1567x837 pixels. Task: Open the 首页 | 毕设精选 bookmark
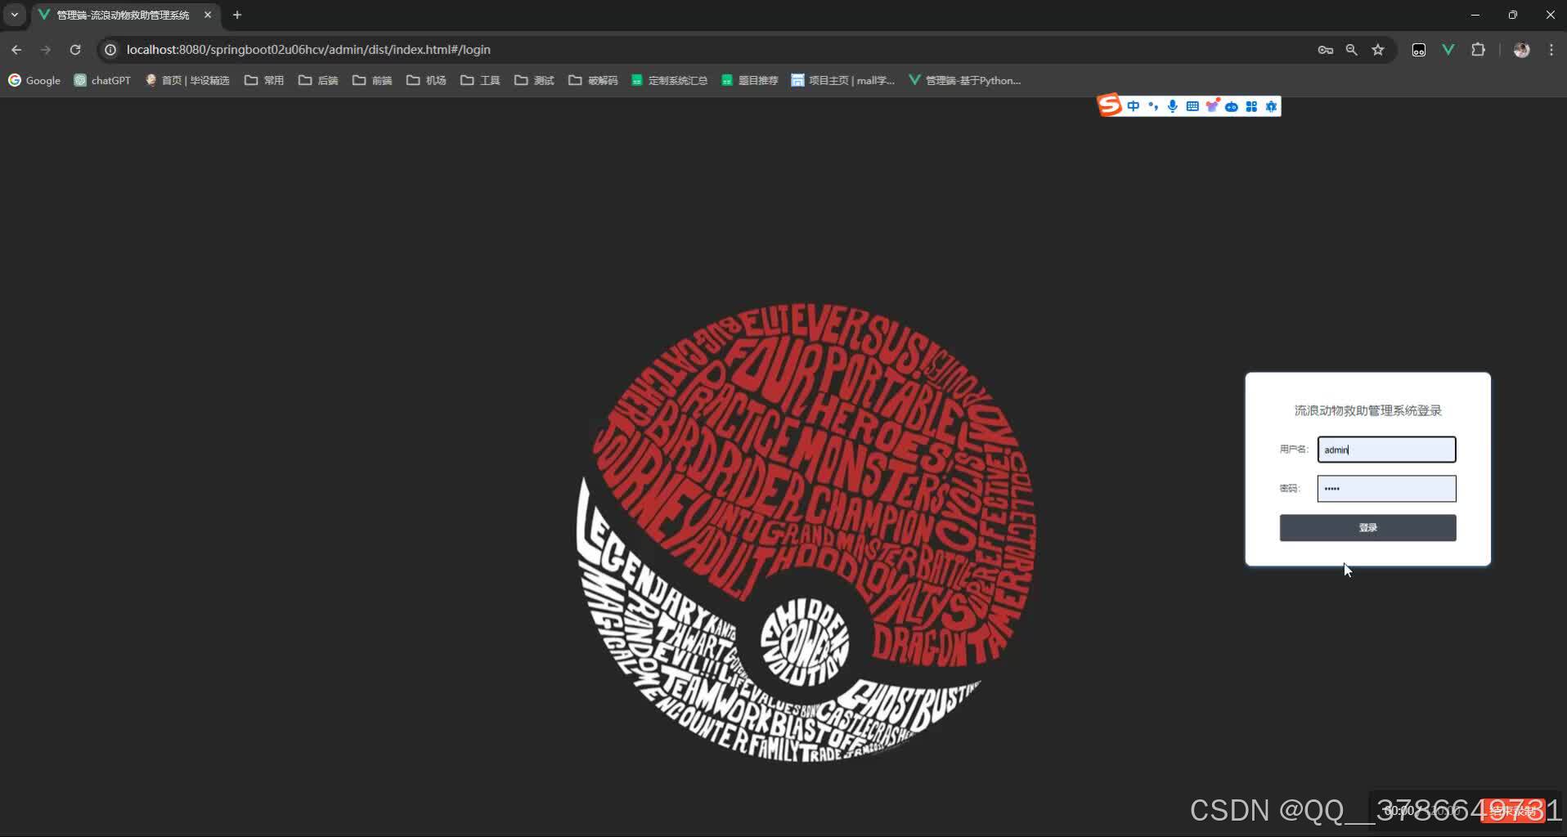click(x=187, y=80)
